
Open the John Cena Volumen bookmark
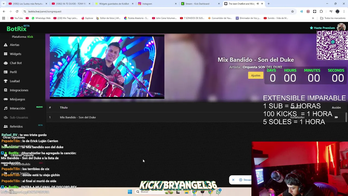pos(164,18)
